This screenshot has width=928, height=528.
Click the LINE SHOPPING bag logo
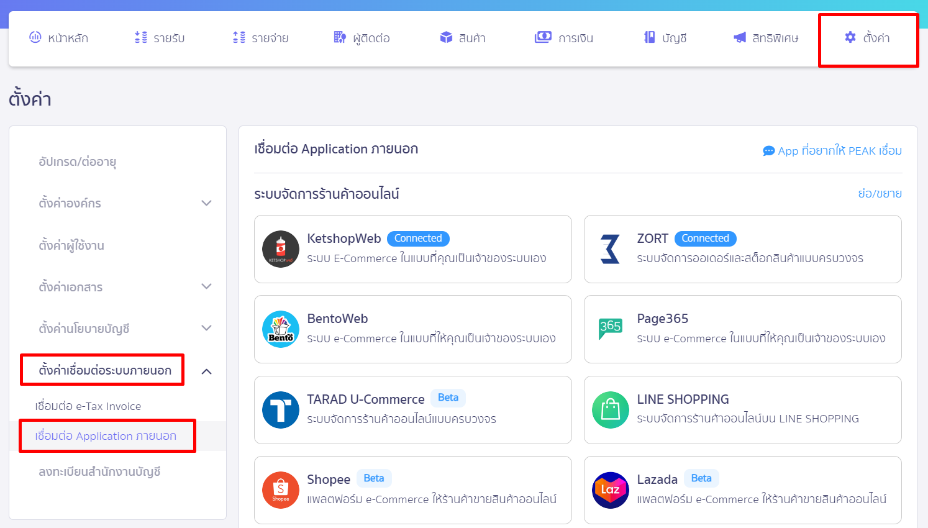click(x=611, y=410)
